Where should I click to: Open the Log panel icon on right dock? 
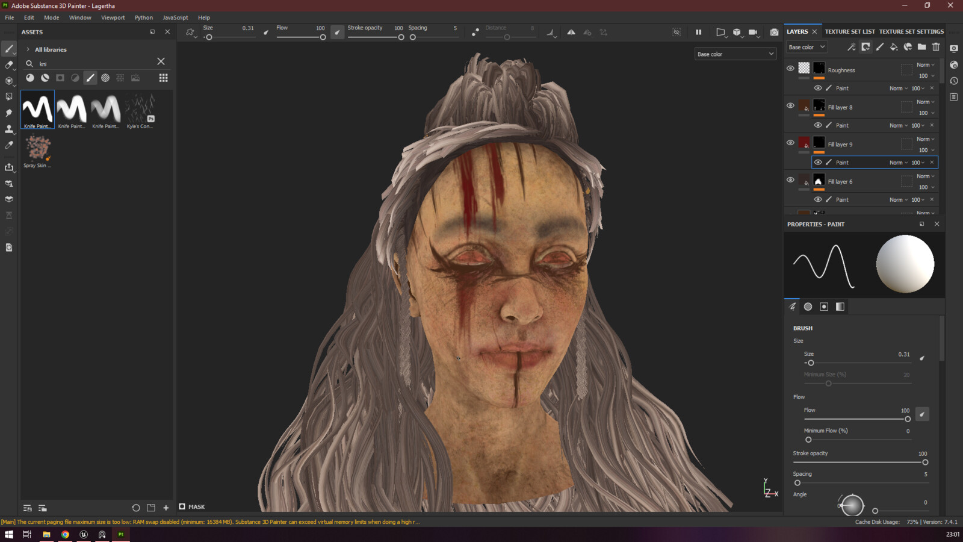[x=954, y=97]
